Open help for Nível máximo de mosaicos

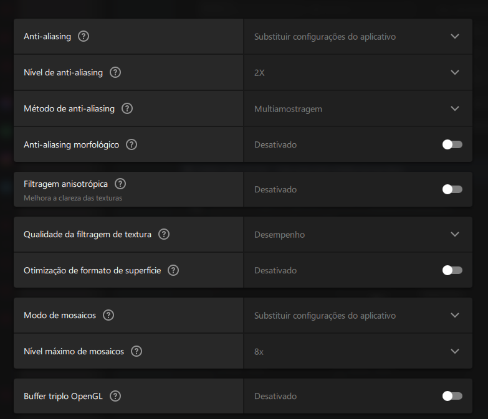[136, 351]
